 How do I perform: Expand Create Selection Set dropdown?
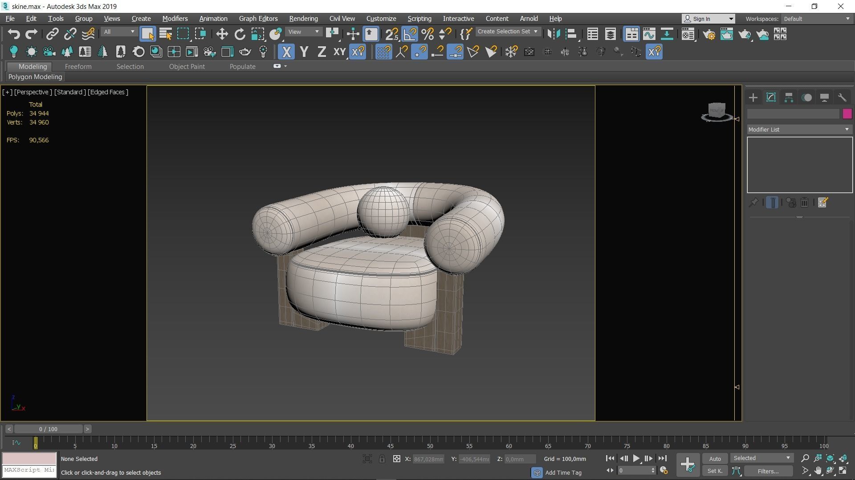[508, 32]
